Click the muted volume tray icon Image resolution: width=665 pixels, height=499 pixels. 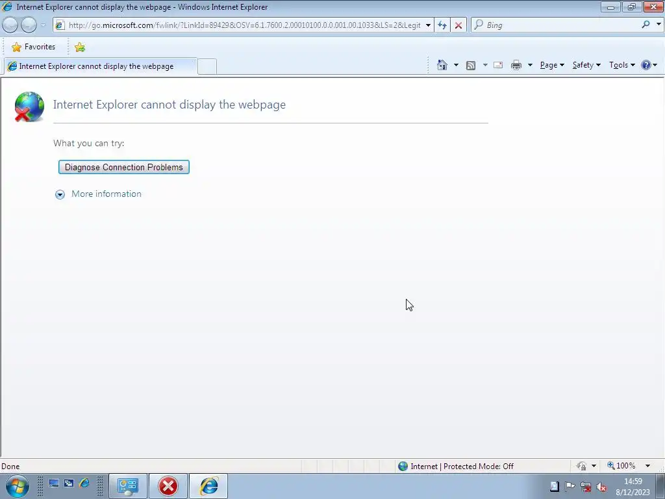(601, 486)
